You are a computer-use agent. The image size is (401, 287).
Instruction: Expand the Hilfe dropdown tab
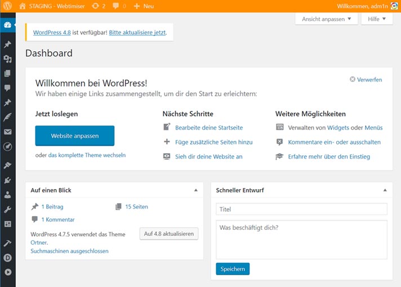(377, 19)
